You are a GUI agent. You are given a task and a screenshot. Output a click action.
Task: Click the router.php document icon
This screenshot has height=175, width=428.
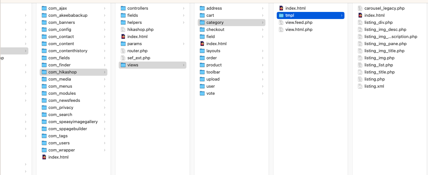coord(123,51)
